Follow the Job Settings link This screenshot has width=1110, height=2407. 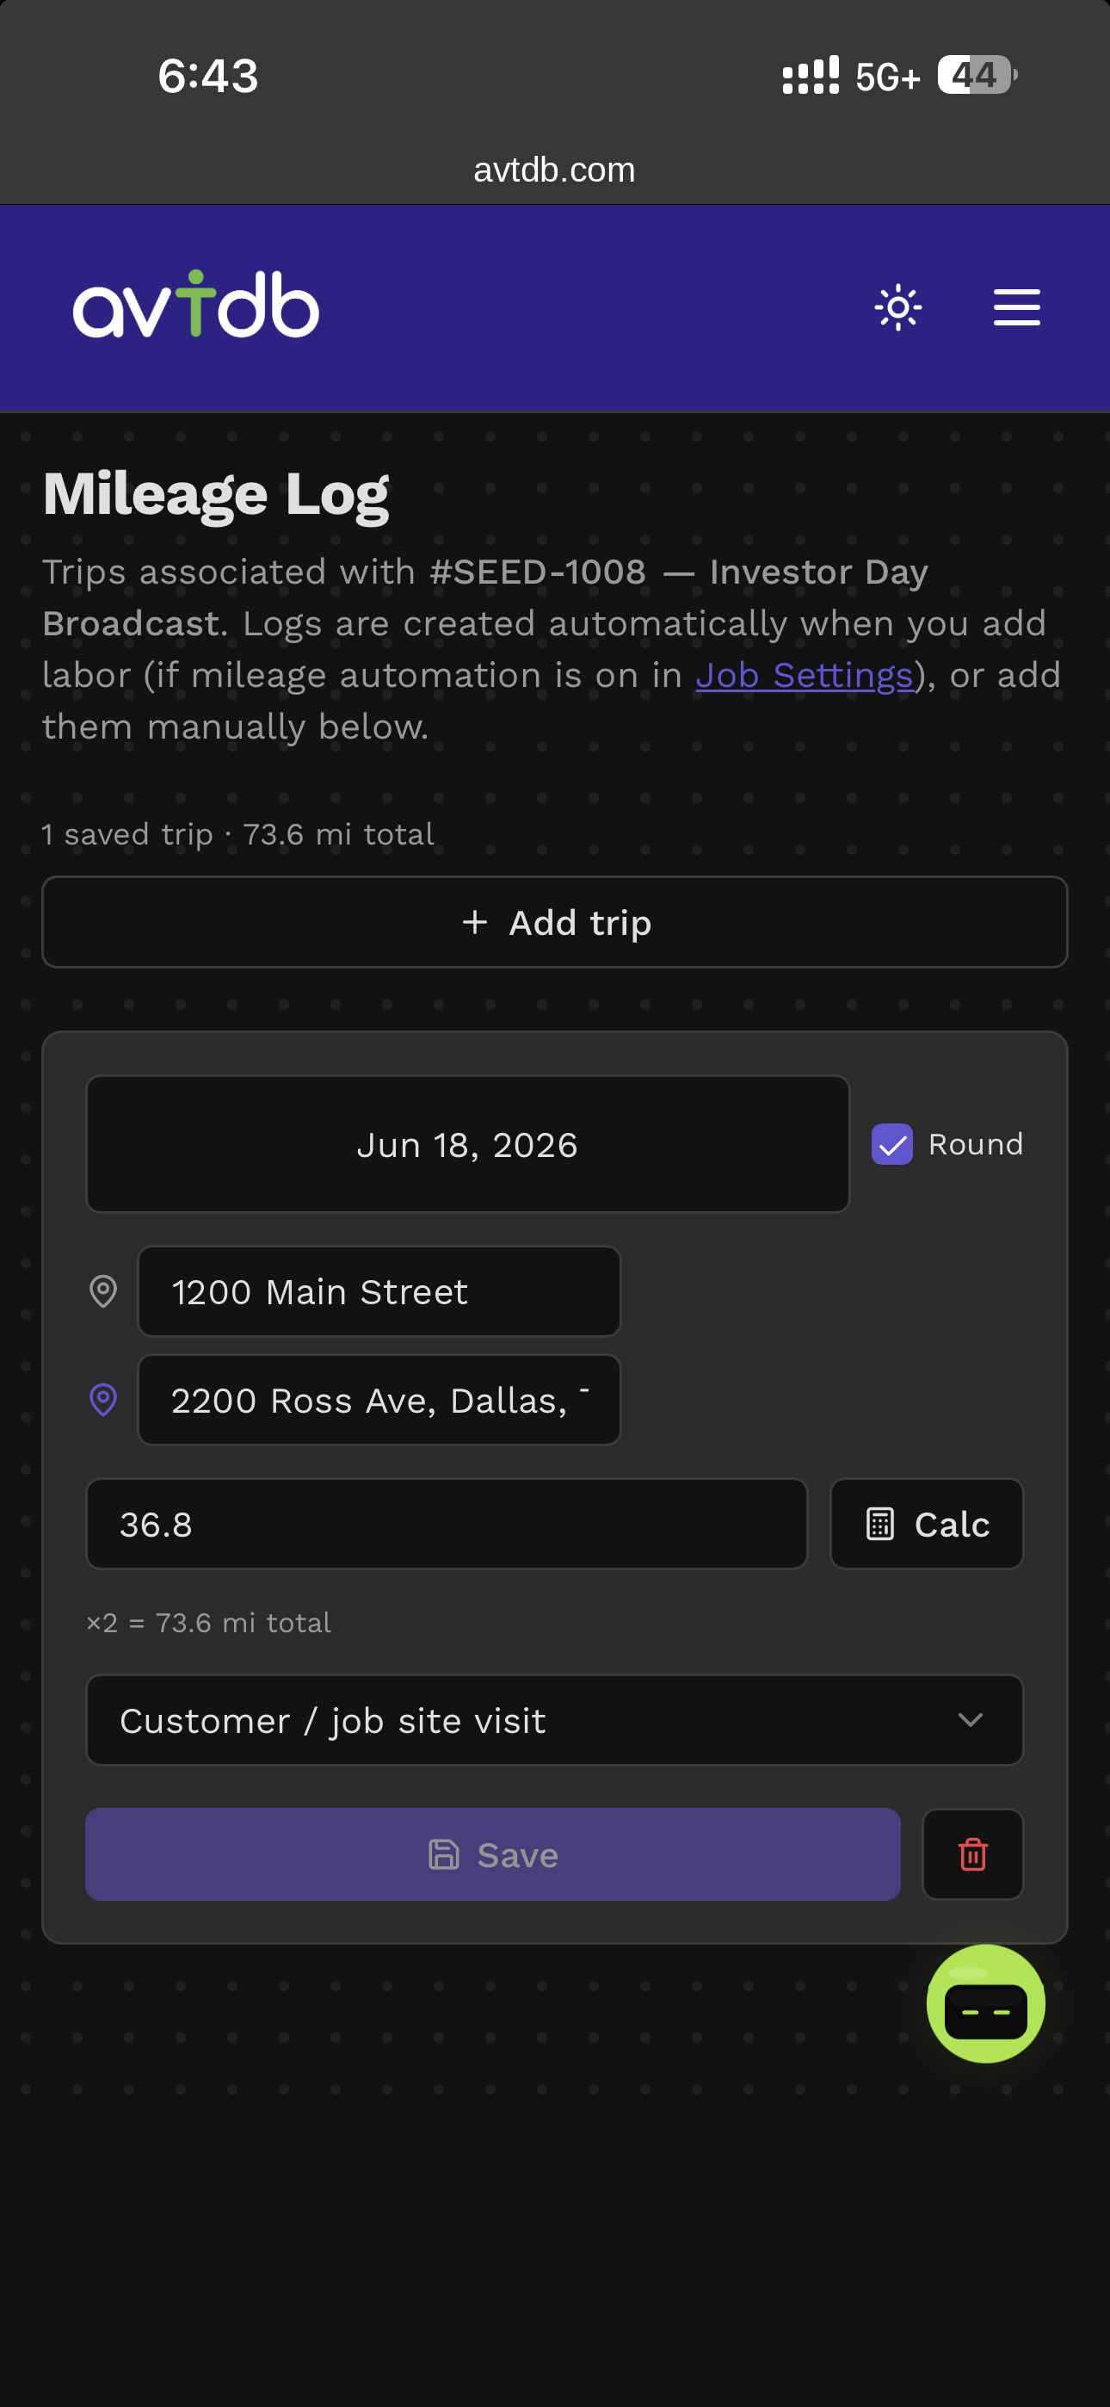805,675
